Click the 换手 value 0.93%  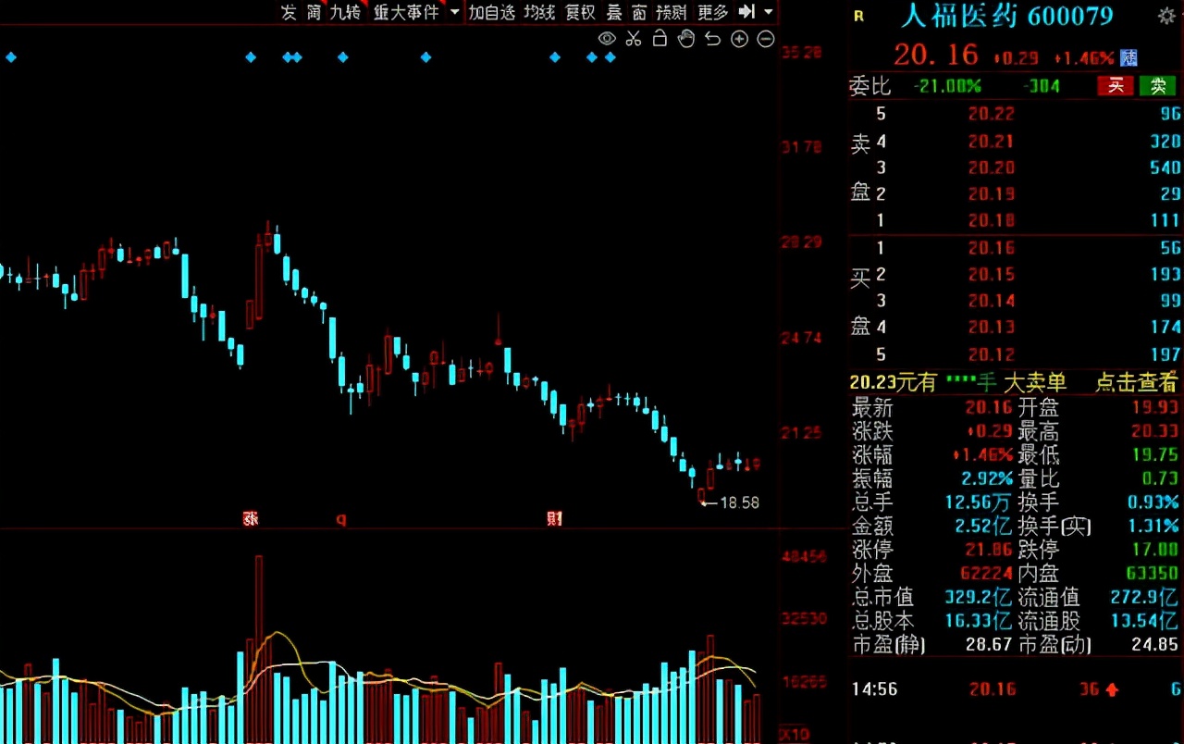coord(1153,502)
